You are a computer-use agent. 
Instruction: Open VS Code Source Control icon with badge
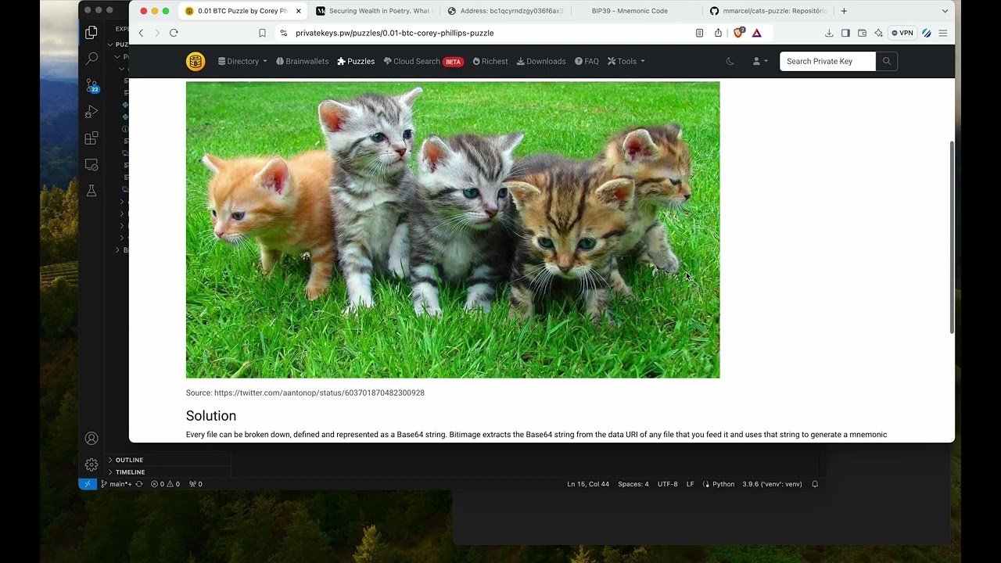click(x=91, y=85)
